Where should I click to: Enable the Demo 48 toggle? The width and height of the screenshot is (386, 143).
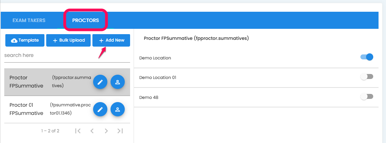click(367, 96)
